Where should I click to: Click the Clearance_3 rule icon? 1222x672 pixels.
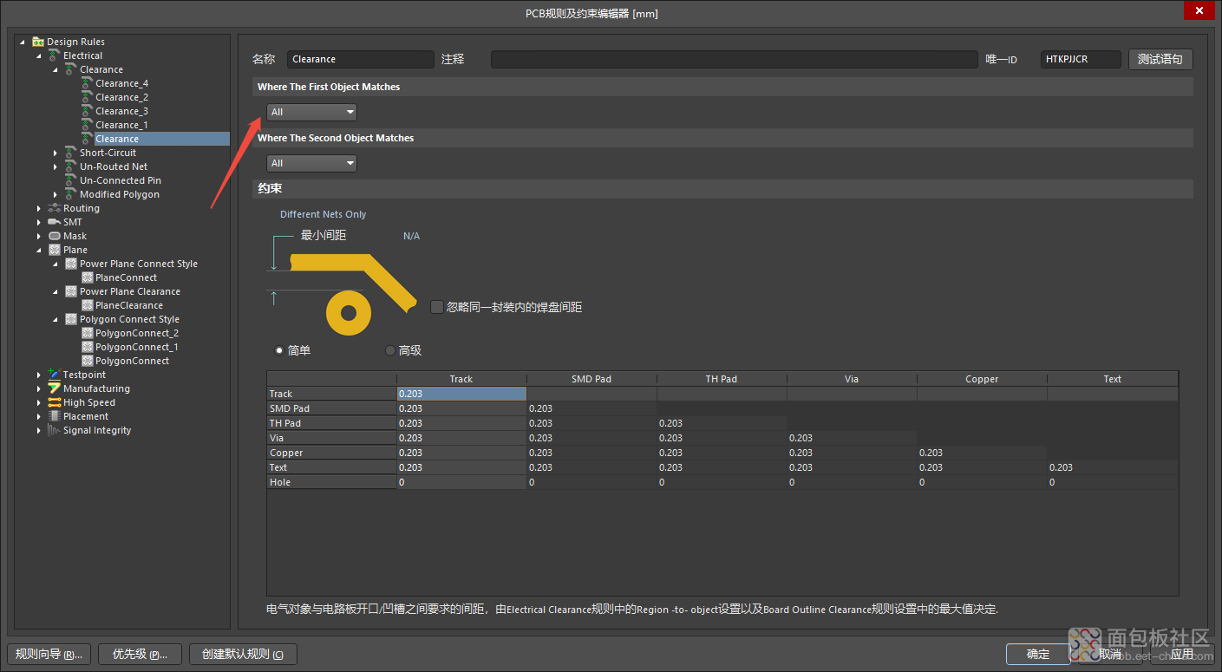point(88,111)
